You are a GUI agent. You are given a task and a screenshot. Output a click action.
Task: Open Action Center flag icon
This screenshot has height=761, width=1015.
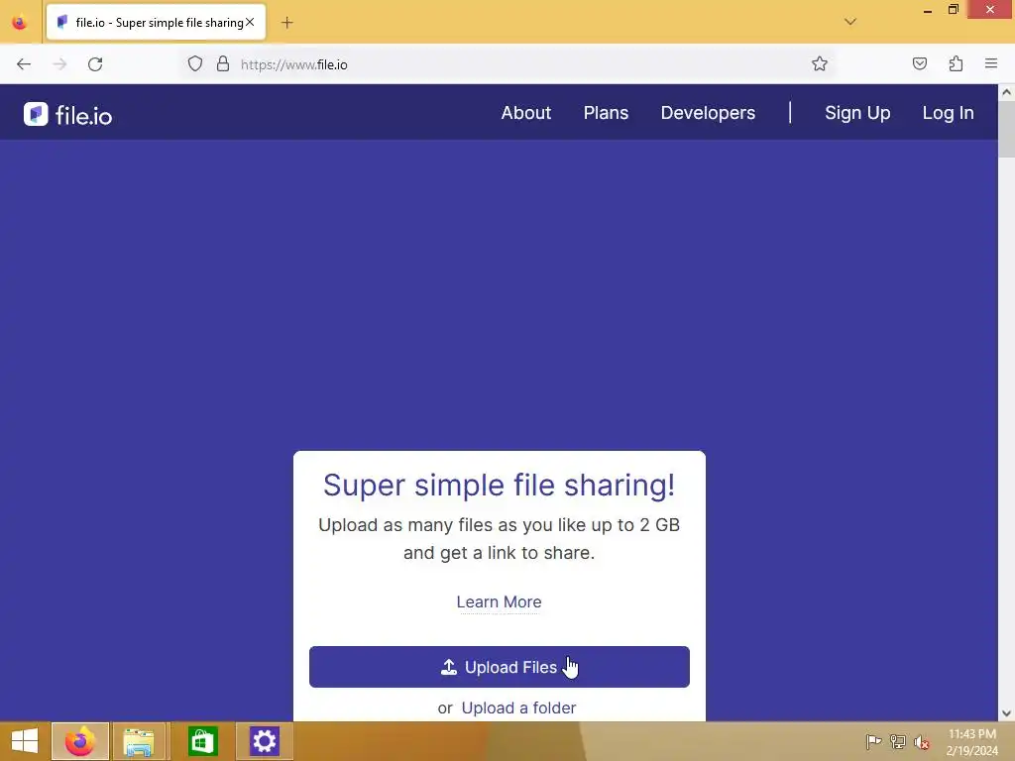[873, 741]
